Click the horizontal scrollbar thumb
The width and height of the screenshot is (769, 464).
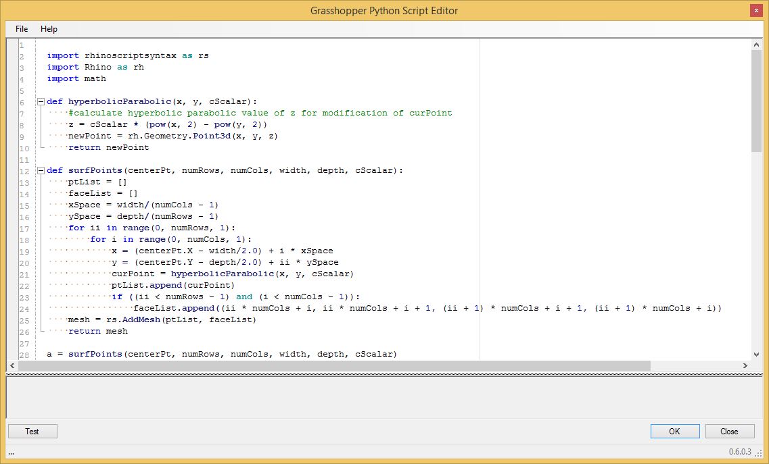[x=335, y=365]
